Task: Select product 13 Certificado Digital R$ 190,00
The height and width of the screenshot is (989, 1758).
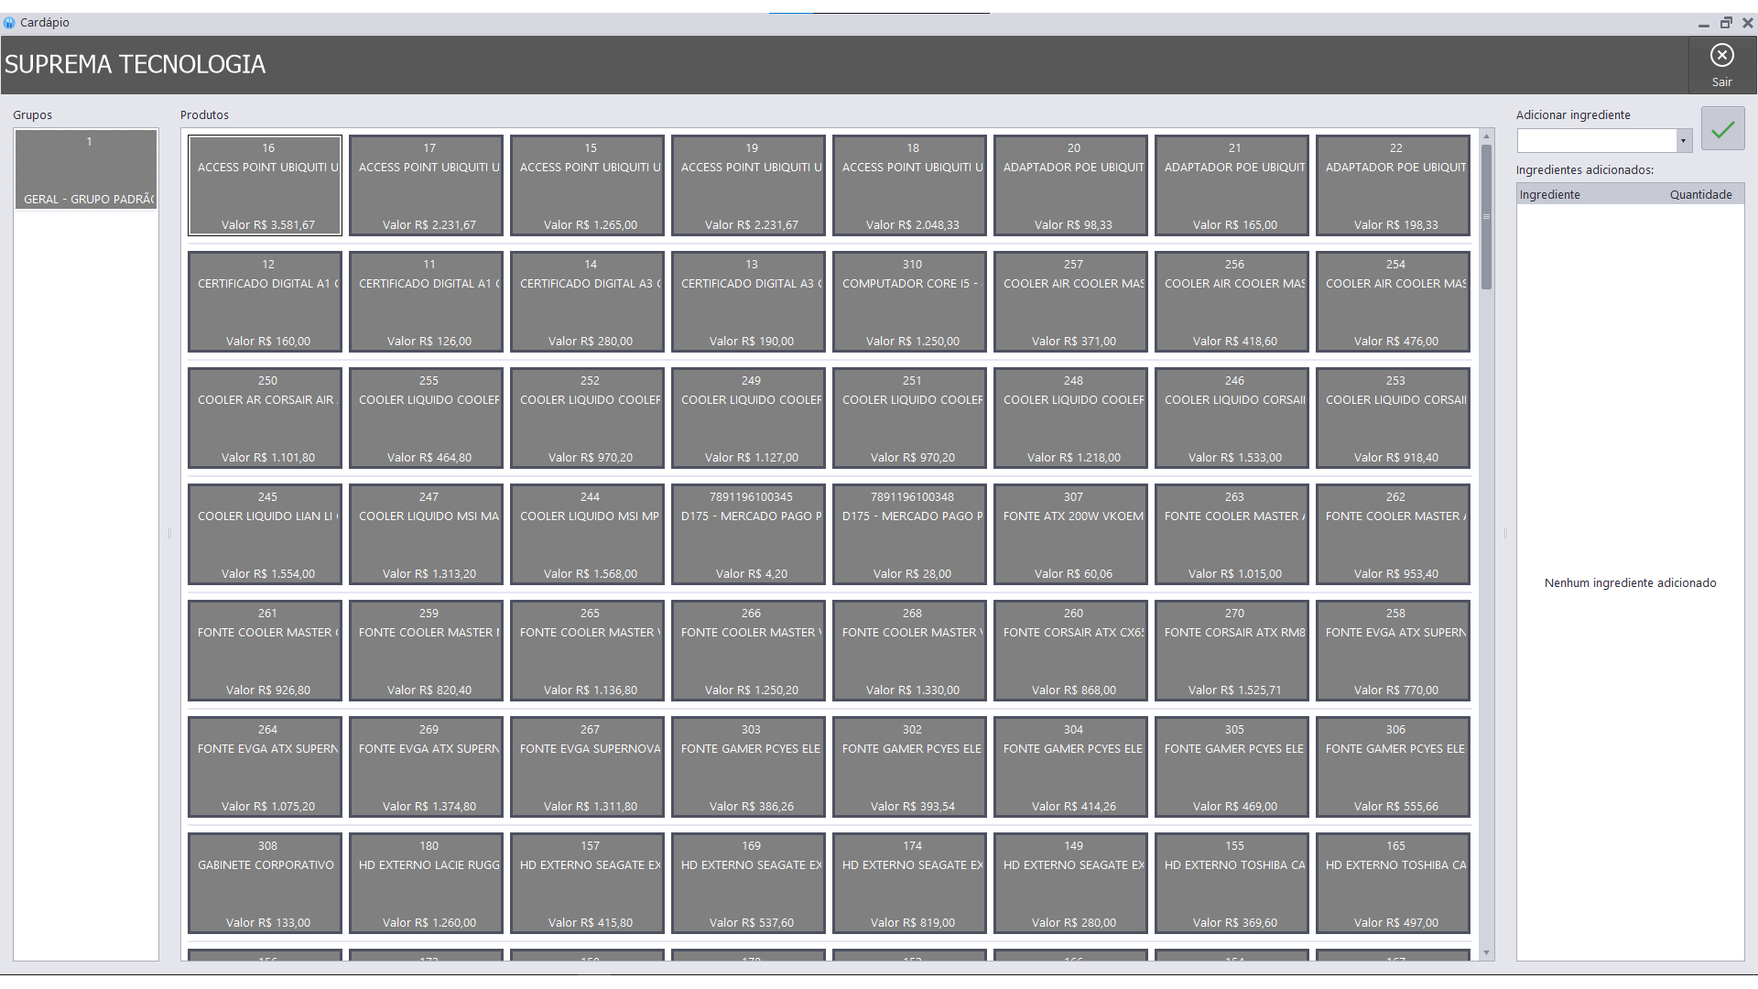Action: (x=748, y=302)
